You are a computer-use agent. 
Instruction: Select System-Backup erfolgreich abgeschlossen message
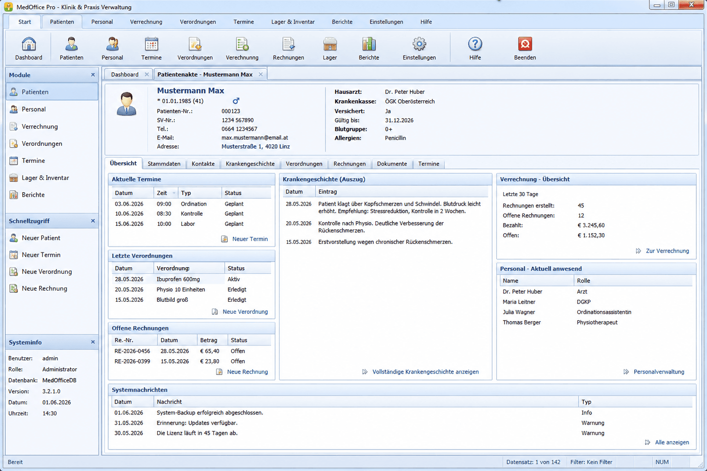click(x=401, y=413)
